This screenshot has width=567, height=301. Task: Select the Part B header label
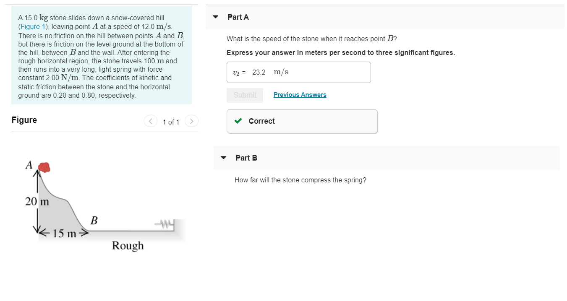click(246, 158)
